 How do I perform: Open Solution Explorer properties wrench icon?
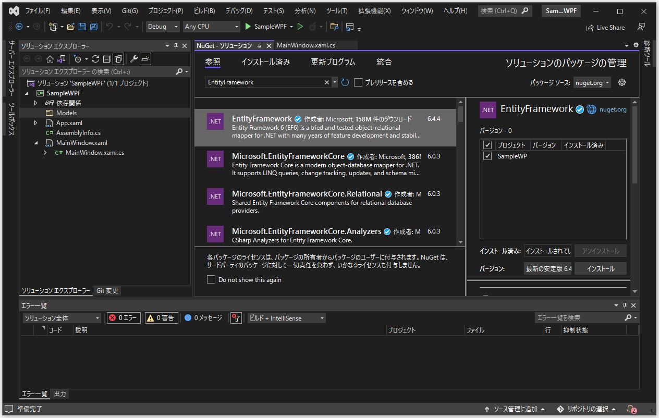[x=134, y=58]
